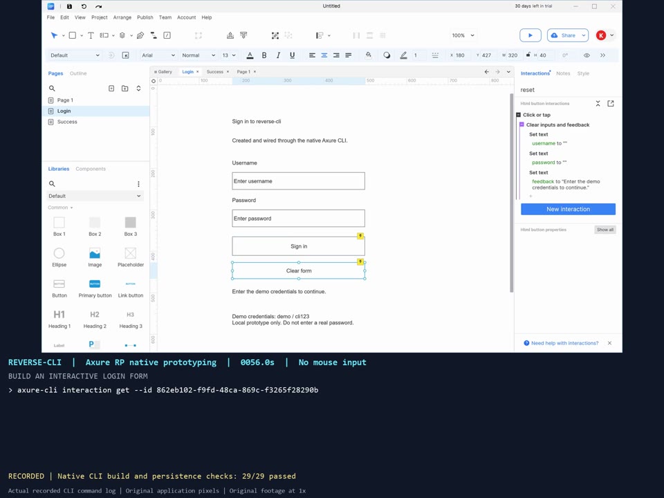Toggle the aspect ratio lock

[528, 55]
